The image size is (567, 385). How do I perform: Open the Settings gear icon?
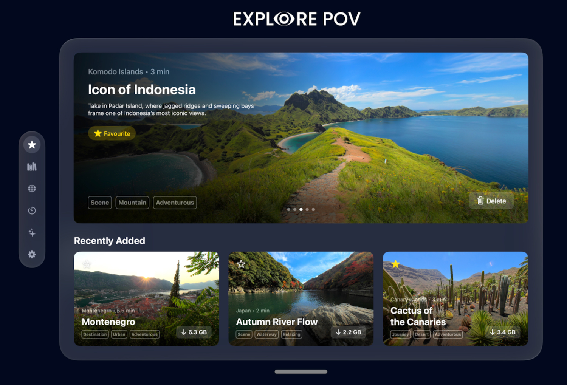32,255
